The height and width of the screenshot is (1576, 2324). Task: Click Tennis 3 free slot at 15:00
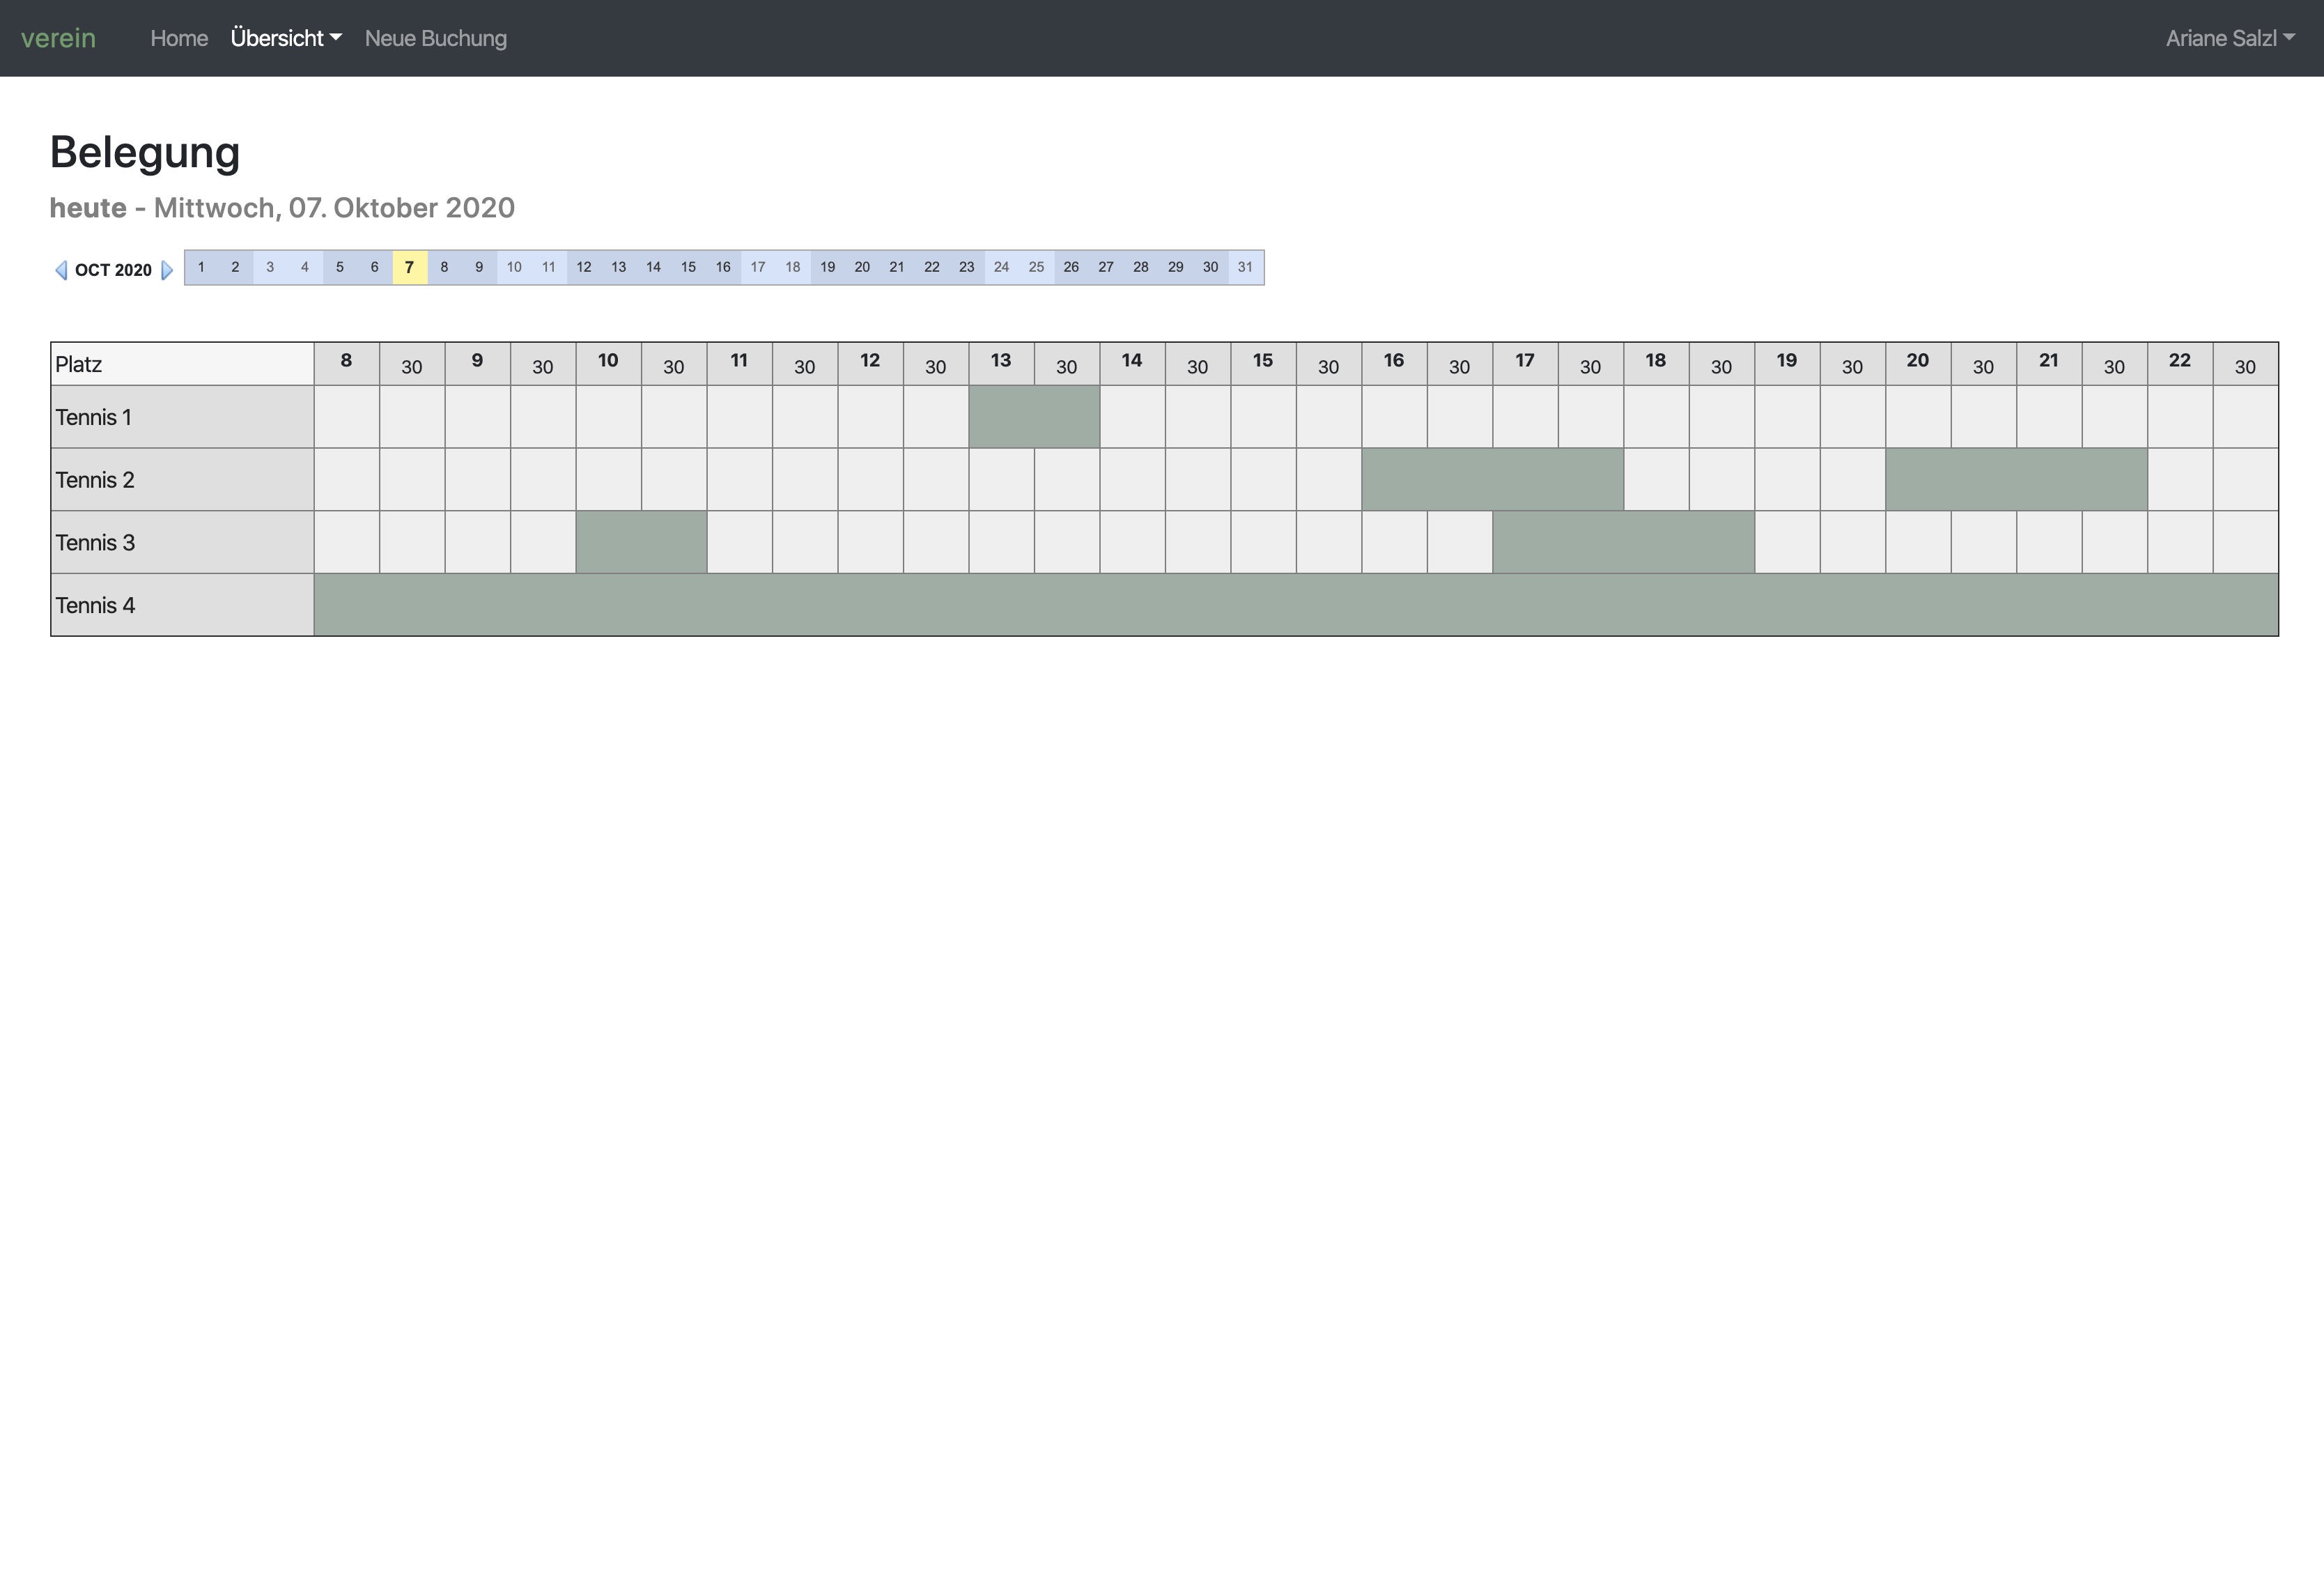tap(1264, 542)
